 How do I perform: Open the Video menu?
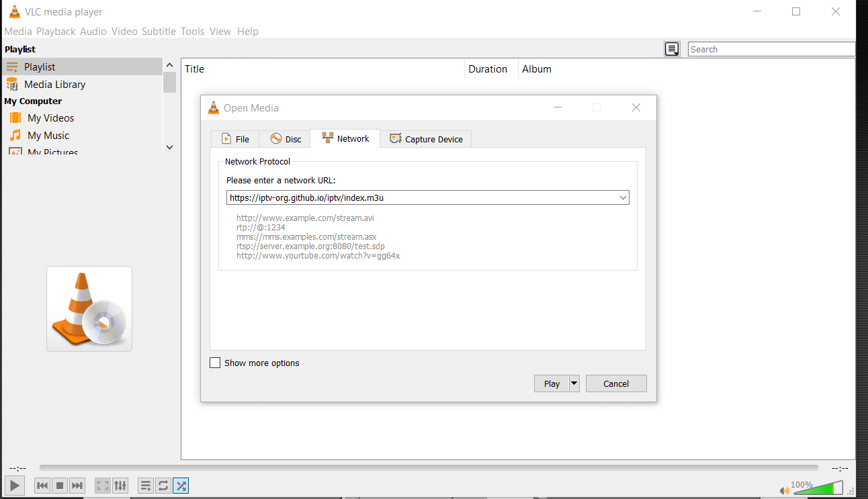tap(124, 32)
